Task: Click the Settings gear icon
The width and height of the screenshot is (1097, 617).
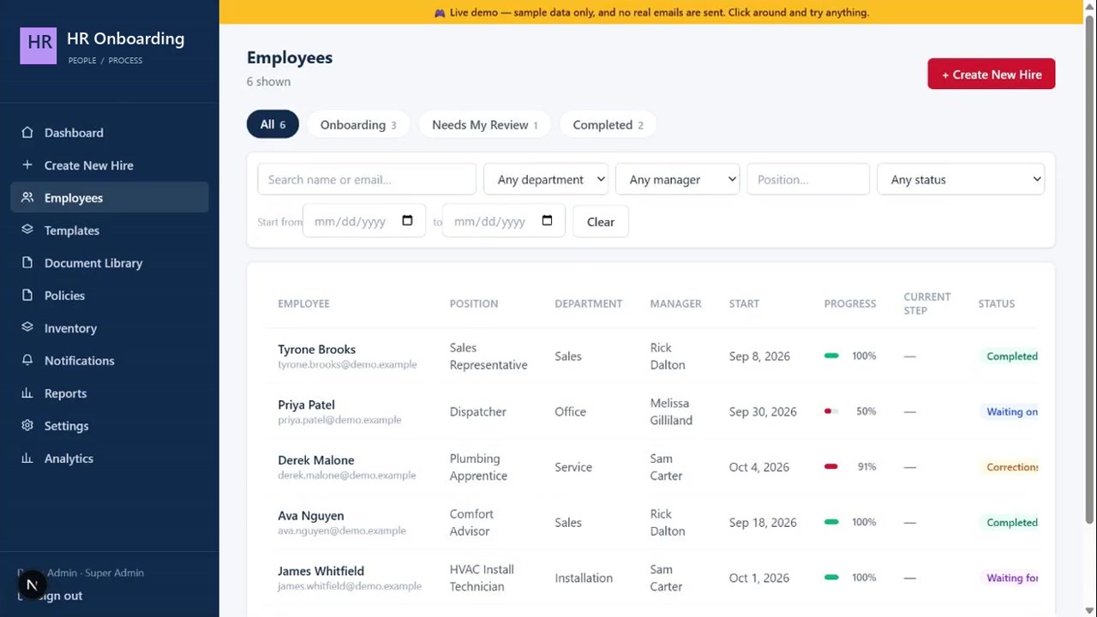Action: 27,426
